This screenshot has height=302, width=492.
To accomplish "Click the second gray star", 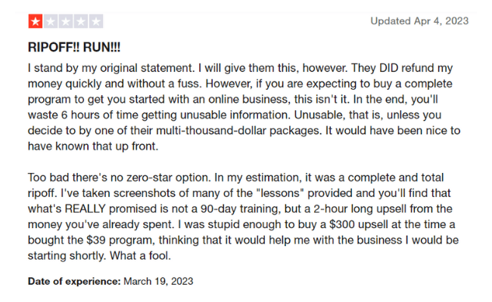I will point(51,22).
